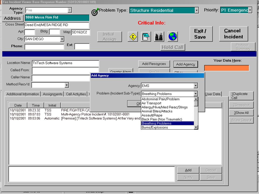Click the Map field SD162/C2
The image size is (259, 194).
tap(81, 32)
